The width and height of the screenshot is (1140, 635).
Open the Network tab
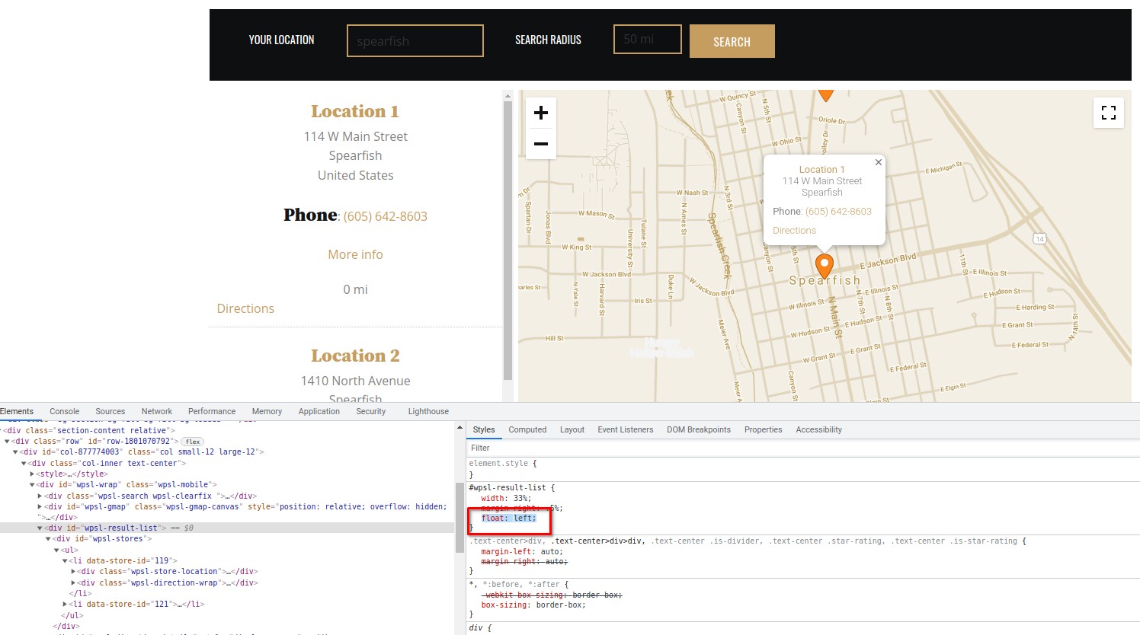[x=157, y=411]
